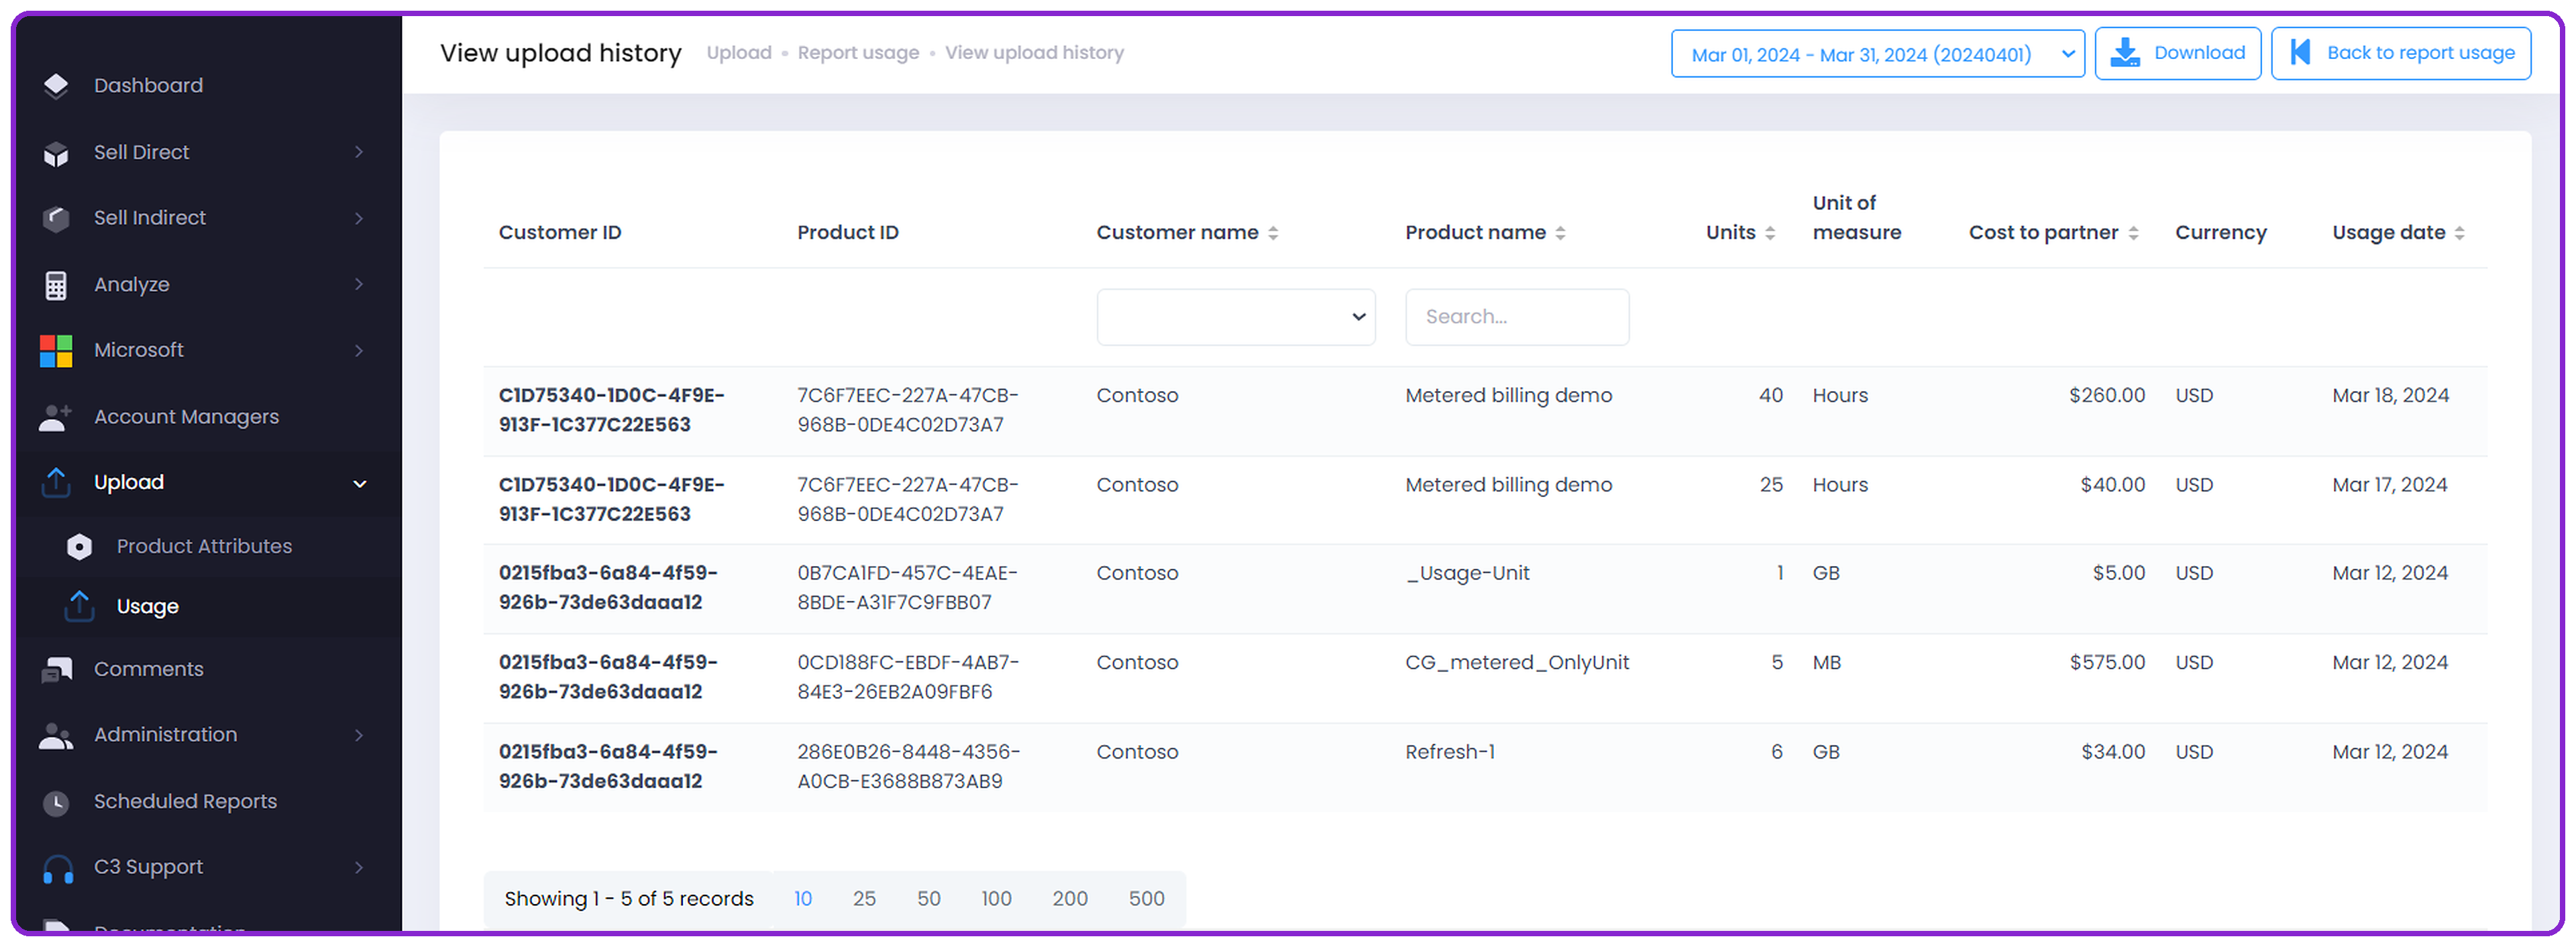Sort by Customer name column arrows
This screenshot has height=947, width=2576.
(1273, 233)
